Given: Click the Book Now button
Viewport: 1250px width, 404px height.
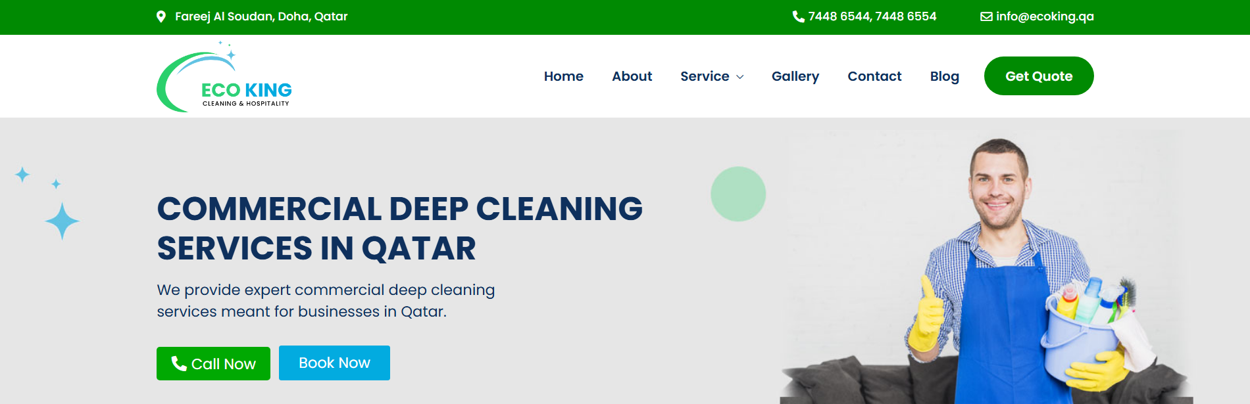Looking at the screenshot, I should click(x=334, y=363).
